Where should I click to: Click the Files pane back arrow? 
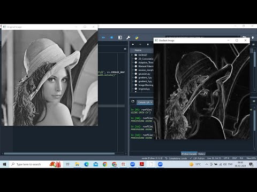click(x=133, y=44)
